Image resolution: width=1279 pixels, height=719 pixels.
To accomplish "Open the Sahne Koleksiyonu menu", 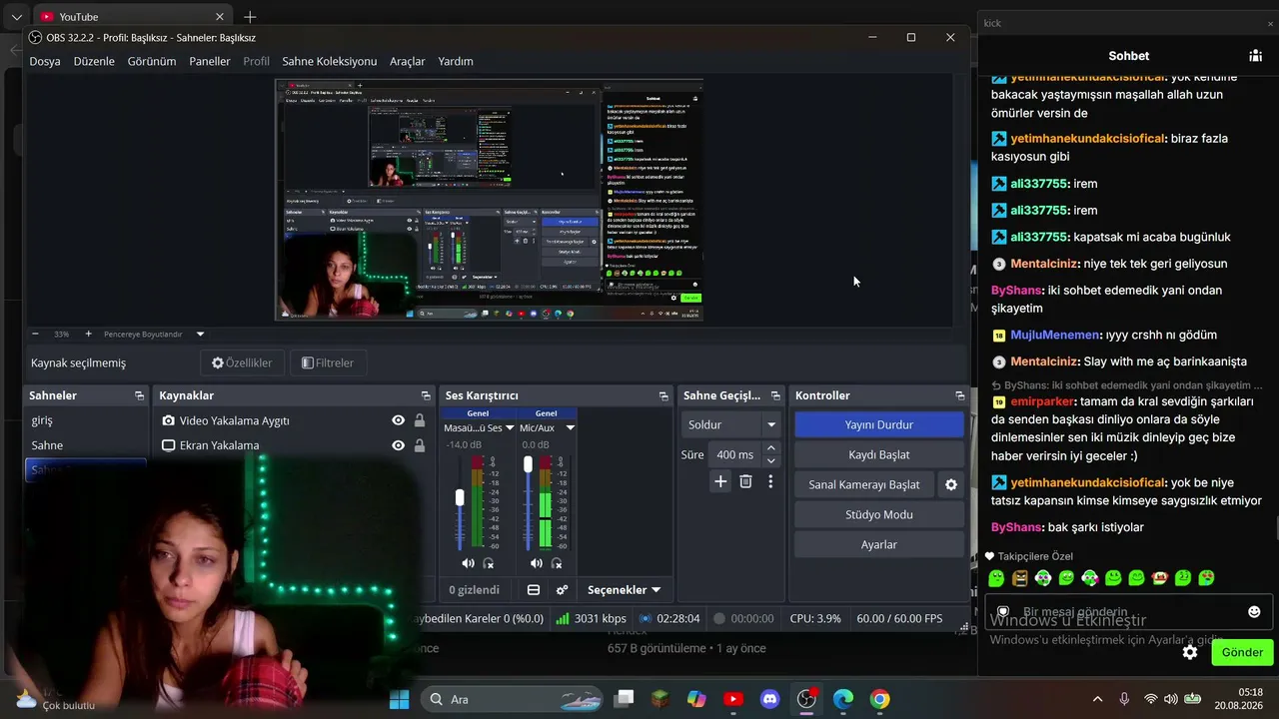I will point(330,61).
